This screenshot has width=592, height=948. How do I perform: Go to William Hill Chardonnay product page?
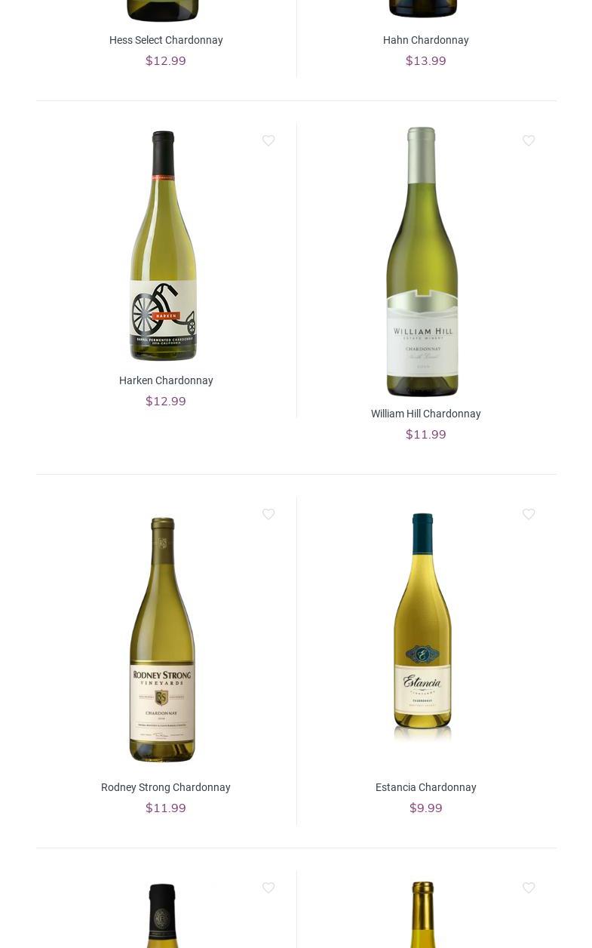(x=426, y=414)
